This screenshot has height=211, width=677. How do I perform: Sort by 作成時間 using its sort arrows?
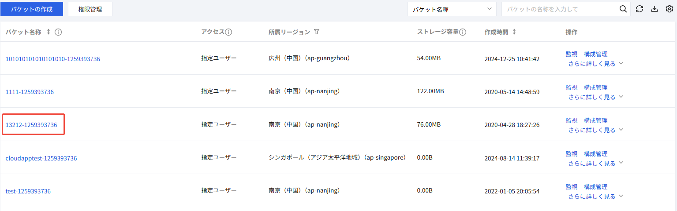pos(514,32)
